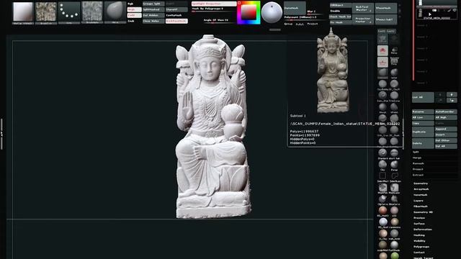The image size is (461, 259).
Task: Open the MatCap material thumbnail
Action: (23, 12)
